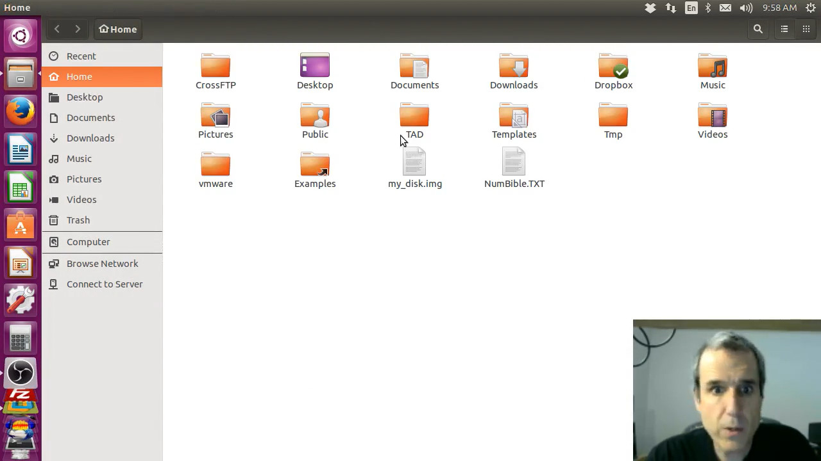This screenshot has height=461, width=821.
Task: Select the Dropbox folder with green checkmark
Action: (613, 71)
